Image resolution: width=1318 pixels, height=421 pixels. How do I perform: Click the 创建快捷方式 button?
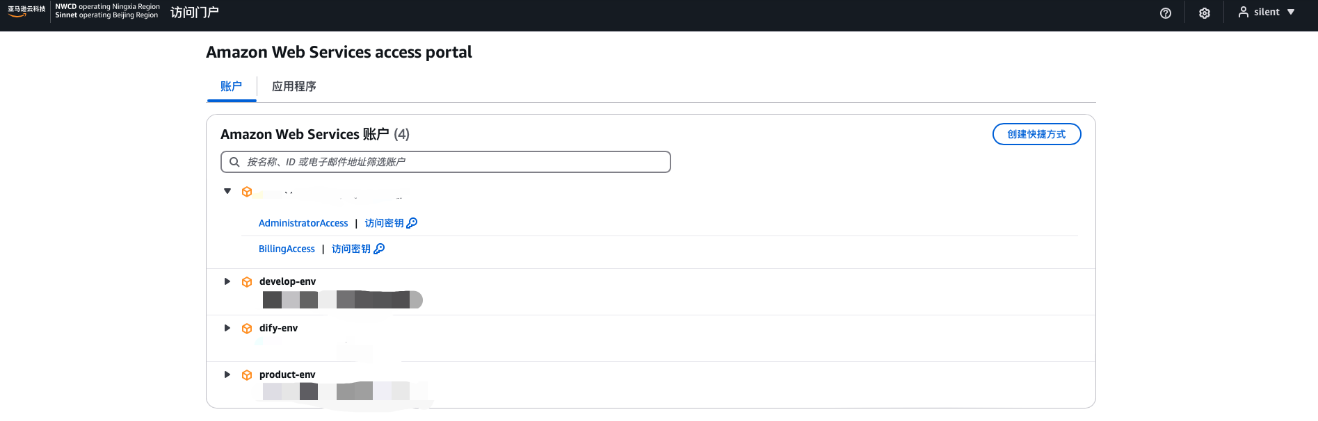point(1036,134)
